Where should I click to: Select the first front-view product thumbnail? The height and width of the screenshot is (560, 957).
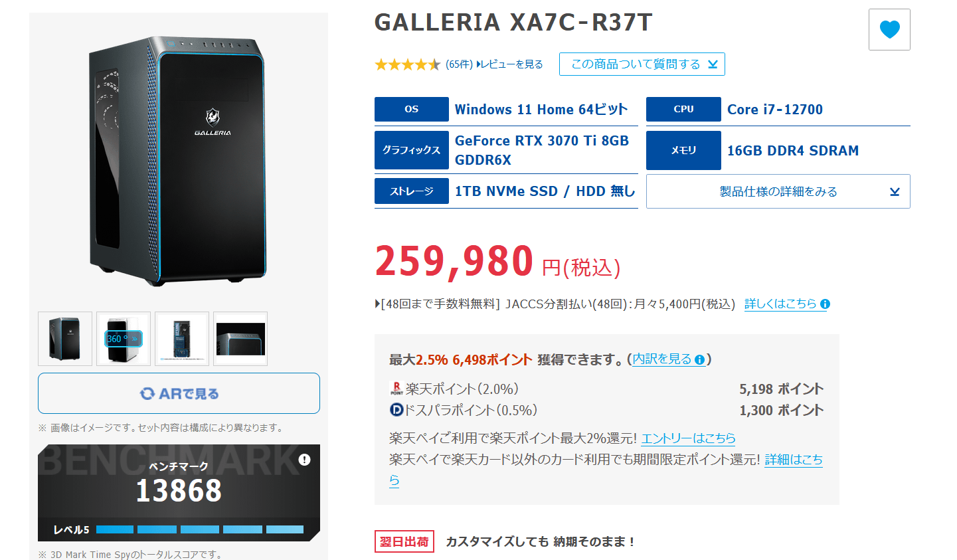point(65,339)
